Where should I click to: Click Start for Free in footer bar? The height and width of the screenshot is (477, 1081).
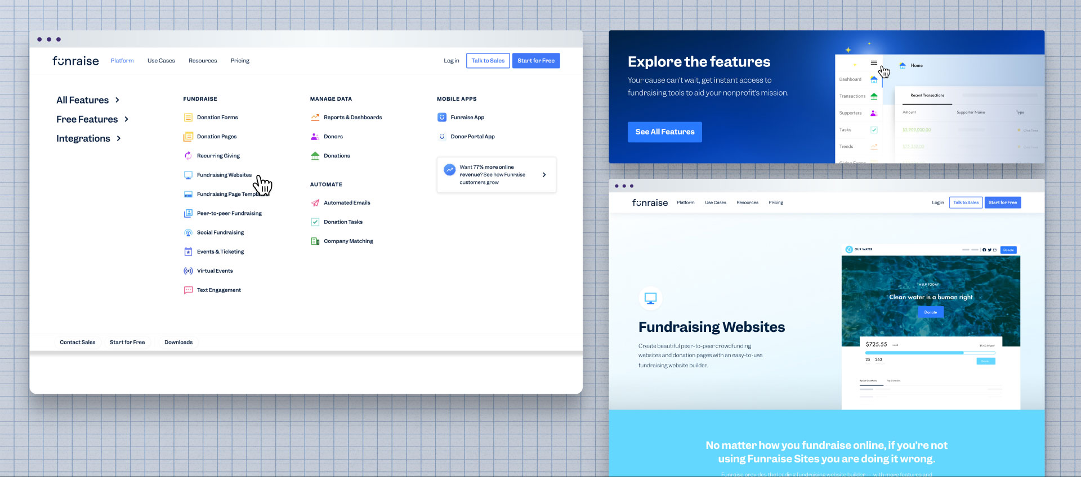(127, 343)
